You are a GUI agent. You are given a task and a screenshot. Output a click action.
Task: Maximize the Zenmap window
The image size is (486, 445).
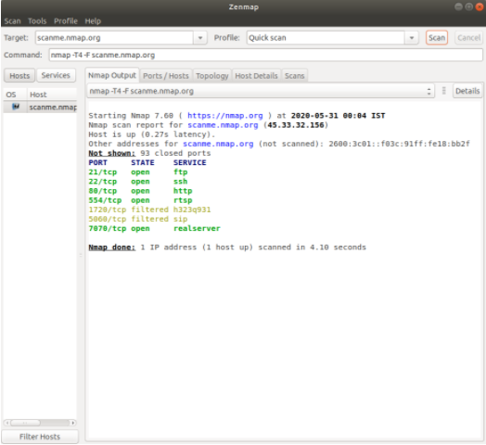click(469, 6)
